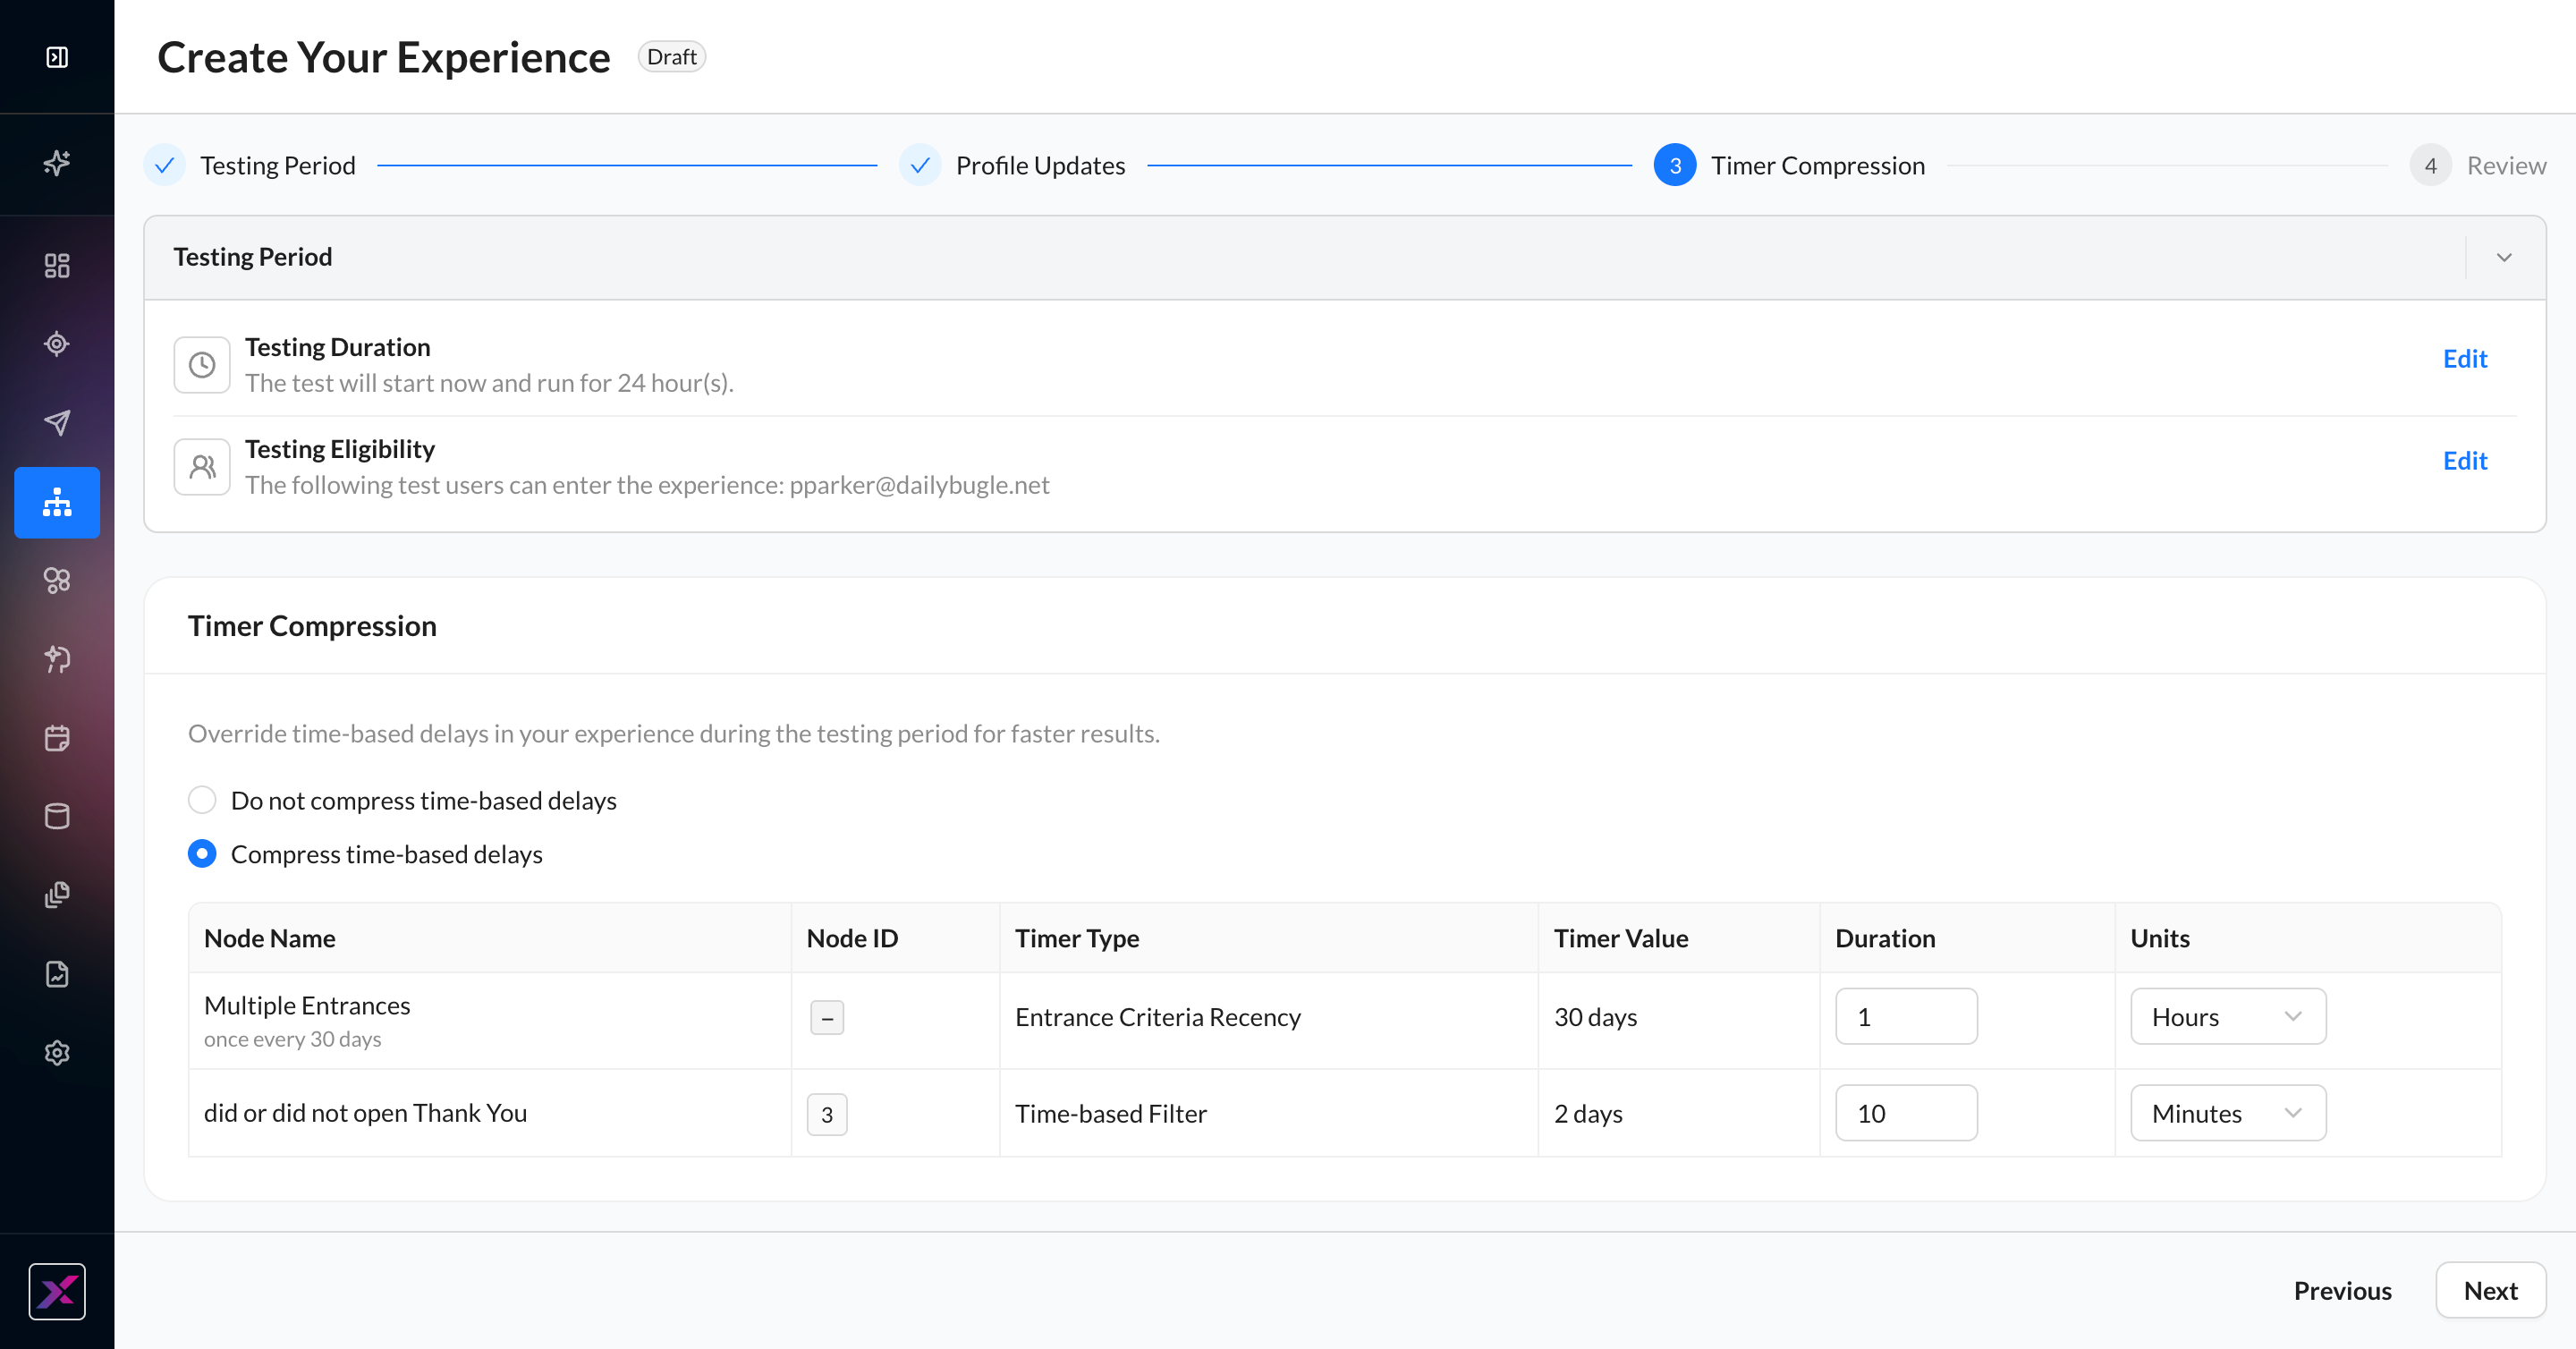Open the settings gear icon in sidebar
Screen dimensions: 2576x1349
57,1053
